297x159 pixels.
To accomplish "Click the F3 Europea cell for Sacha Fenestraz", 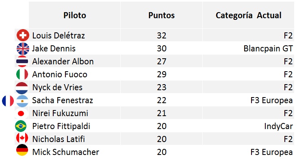I will (248, 100).
